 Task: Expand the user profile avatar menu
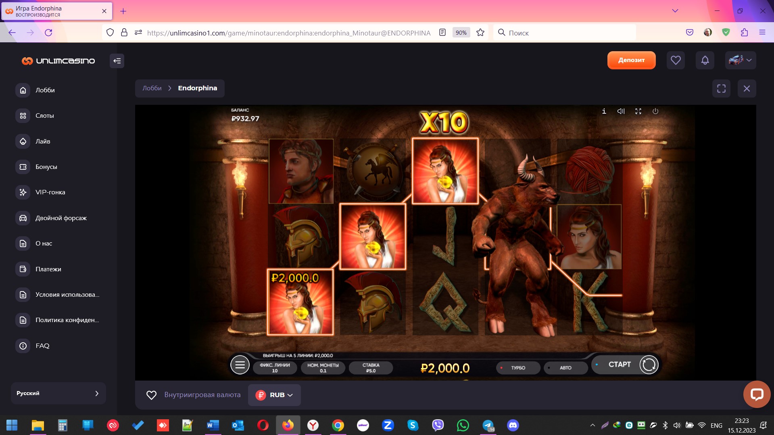tap(741, 60)
